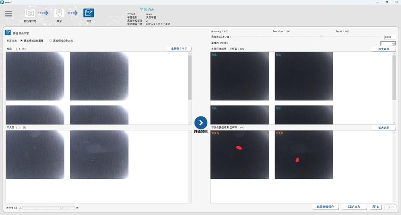
Task: Open the hamburger menu icon
Action: (9, 14)
